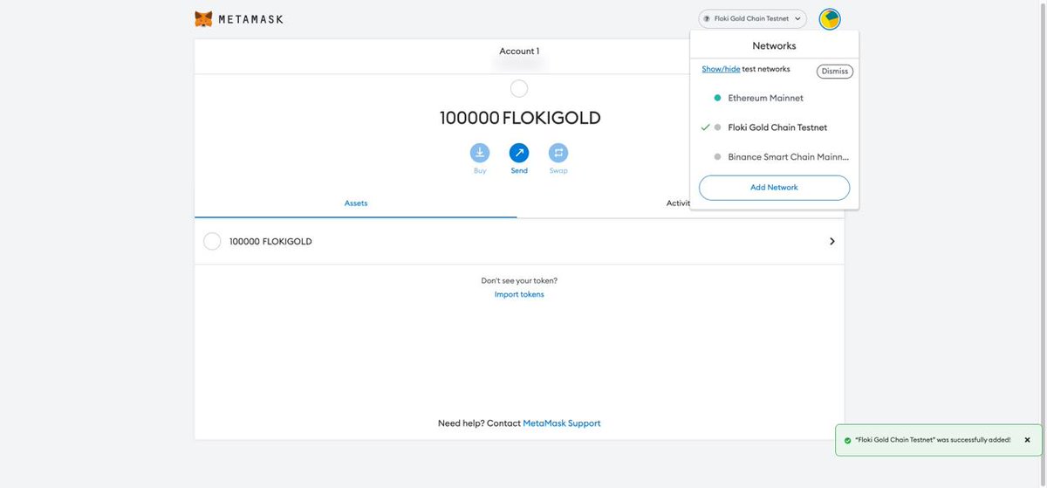Viewport: 1047px width, 488px height.
Task: Click the gray dot next to Binance Smart Chain
Action: (x=717, y=157)
